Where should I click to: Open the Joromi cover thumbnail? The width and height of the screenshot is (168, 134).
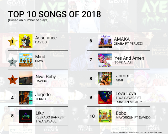(x=105, y=79)
